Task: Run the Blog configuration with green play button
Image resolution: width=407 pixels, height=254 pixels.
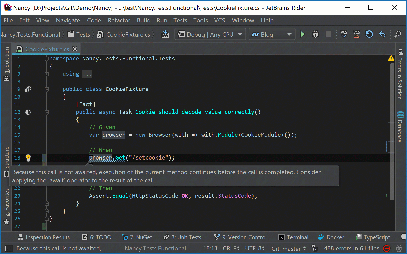Action: 302,34
